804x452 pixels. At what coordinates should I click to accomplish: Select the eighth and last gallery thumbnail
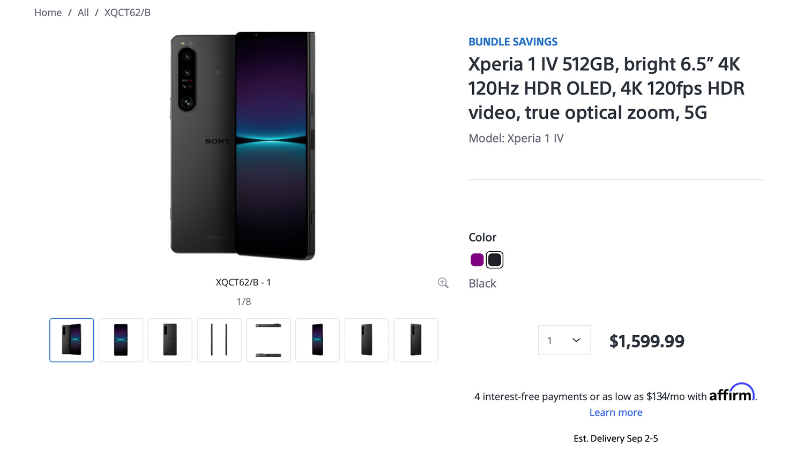point(416,340)
